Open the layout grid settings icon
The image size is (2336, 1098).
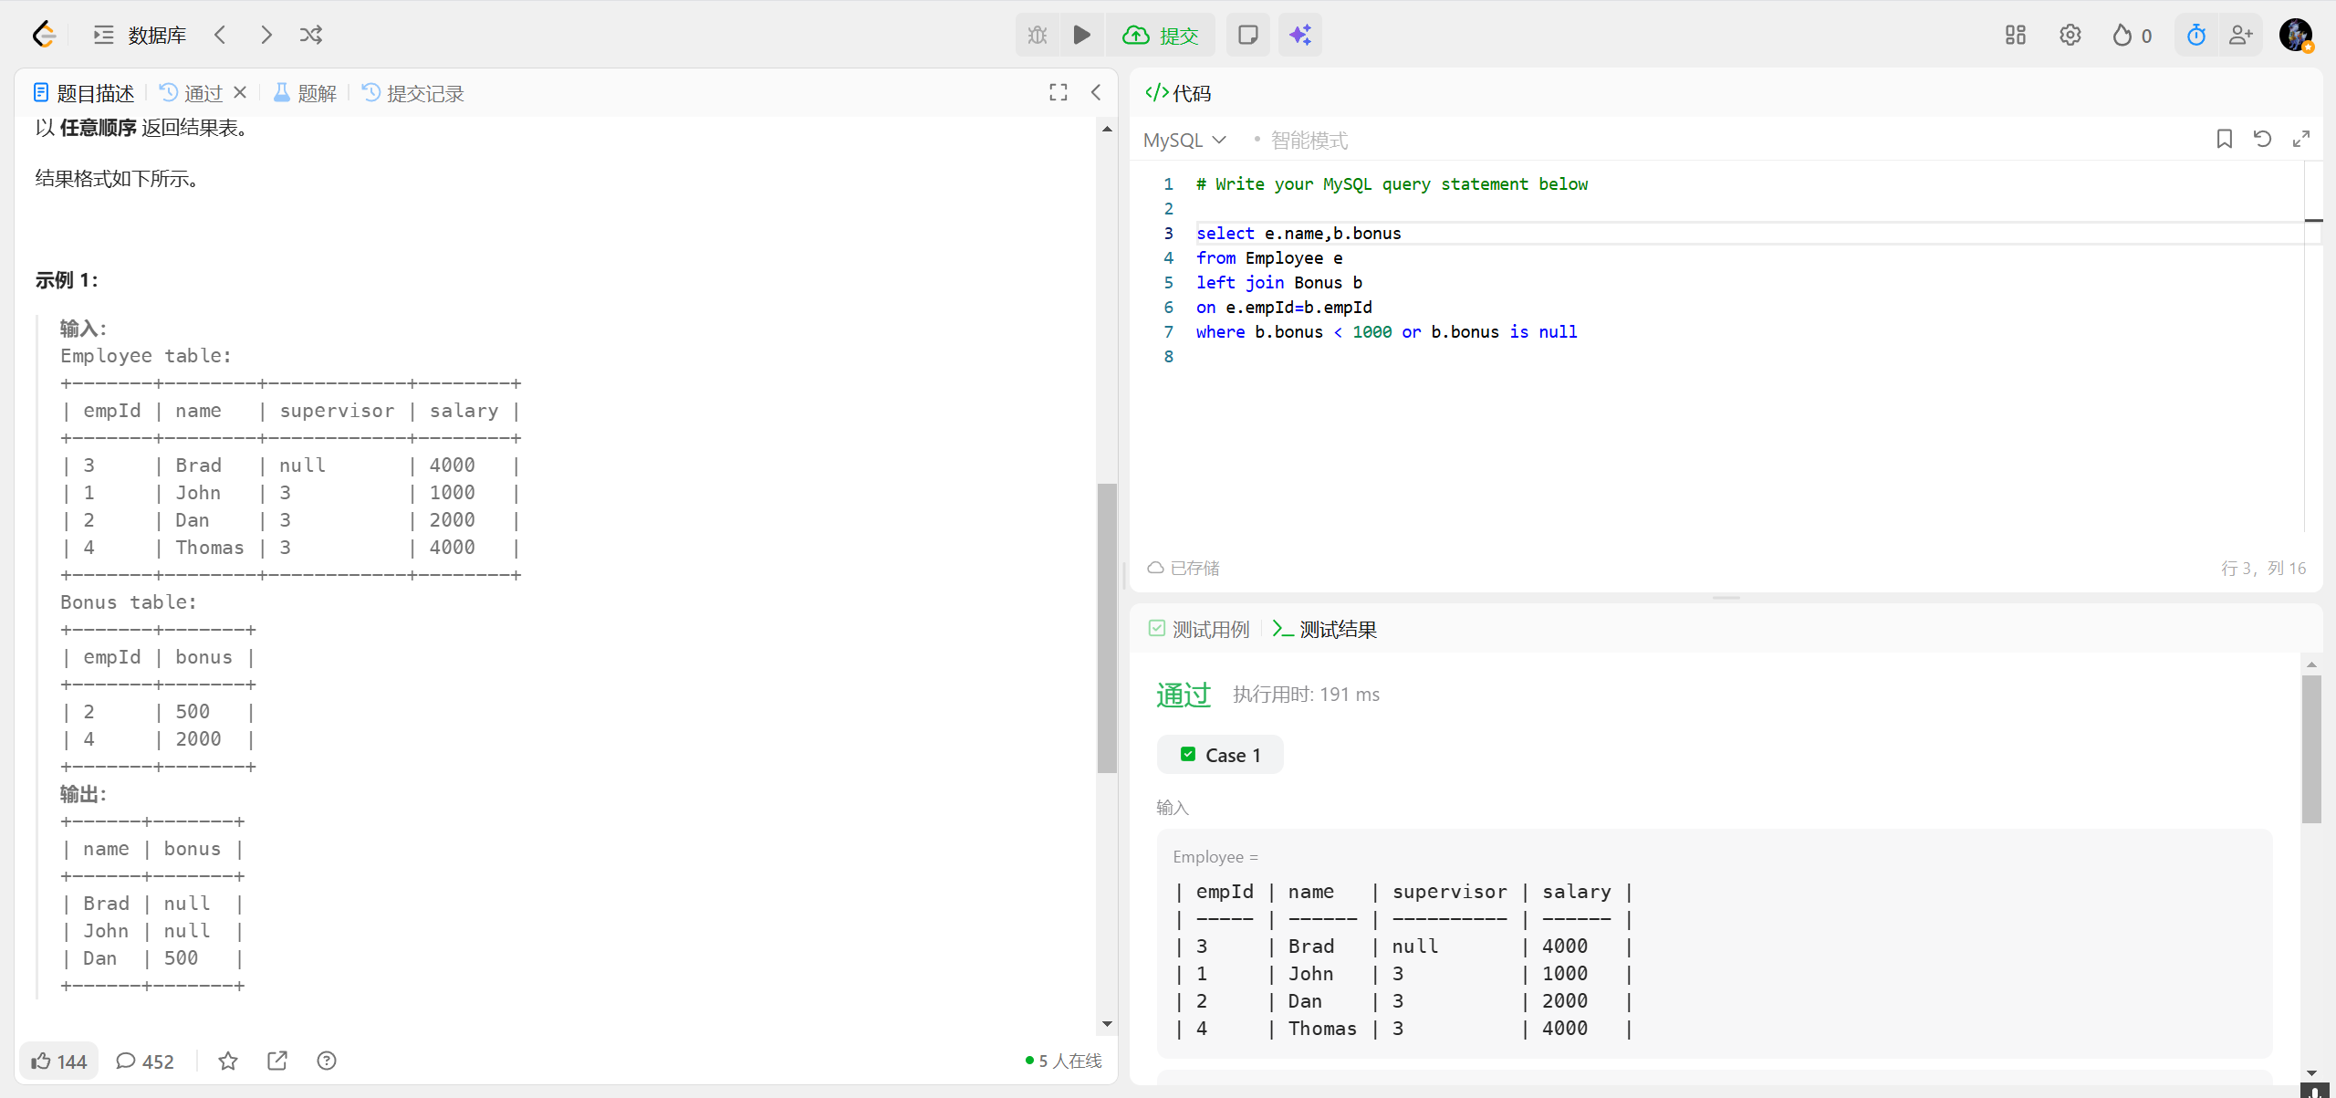point(2016,35)
